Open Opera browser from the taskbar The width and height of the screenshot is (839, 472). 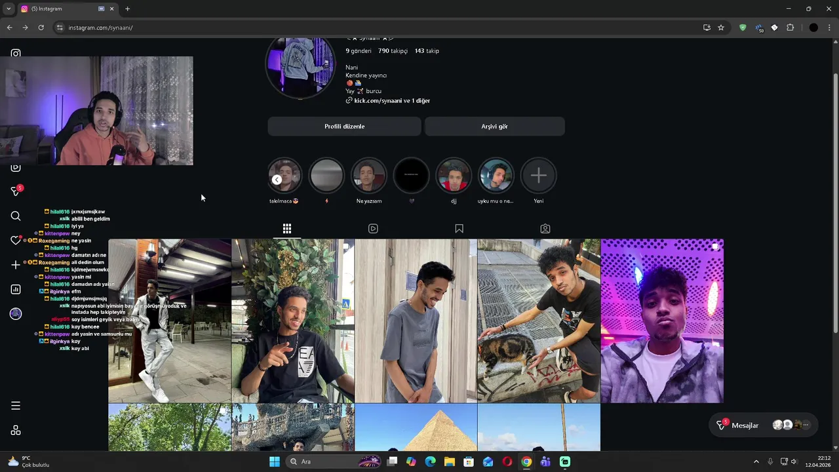point(507,462)
